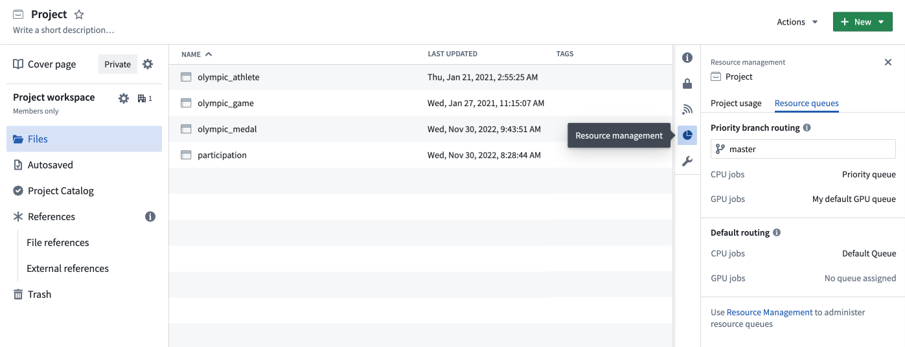Open the Project workspace gear settings
The image size is (905, 347).
click(124, 98)
